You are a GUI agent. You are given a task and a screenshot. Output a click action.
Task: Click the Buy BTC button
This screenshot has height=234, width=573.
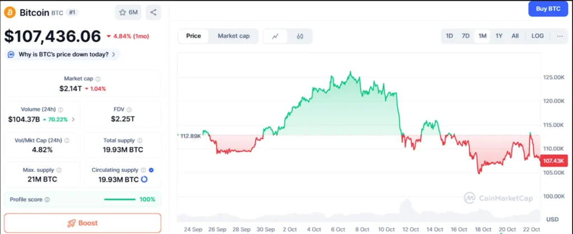[548, 9]
